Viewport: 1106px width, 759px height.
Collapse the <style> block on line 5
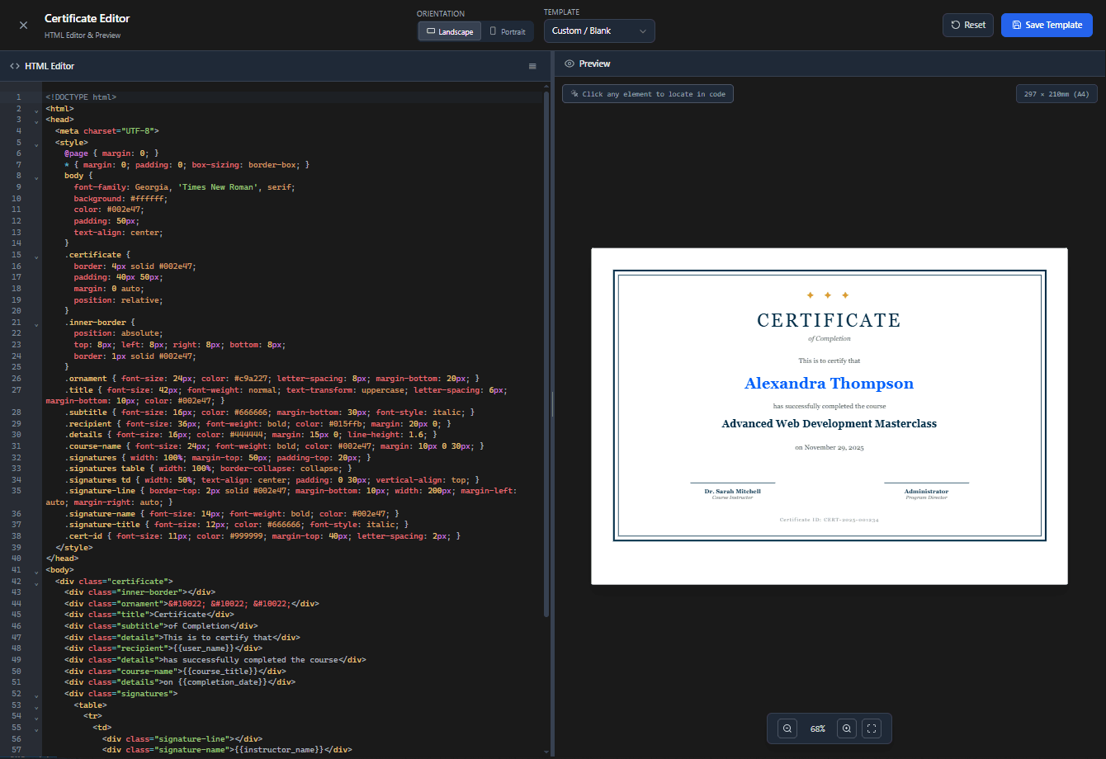(x=36, y=144)
